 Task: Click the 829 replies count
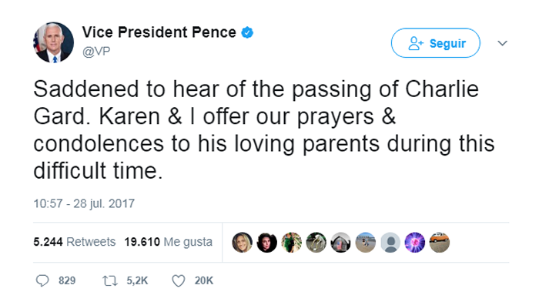(x=67, y=280)
